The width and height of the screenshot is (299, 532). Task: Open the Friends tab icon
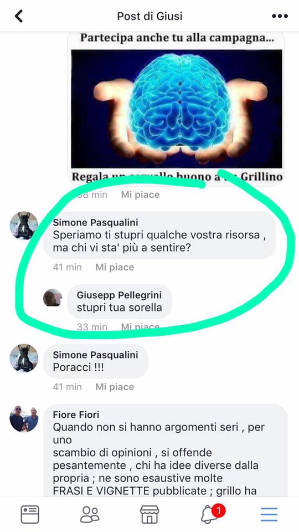pos(90,514)
